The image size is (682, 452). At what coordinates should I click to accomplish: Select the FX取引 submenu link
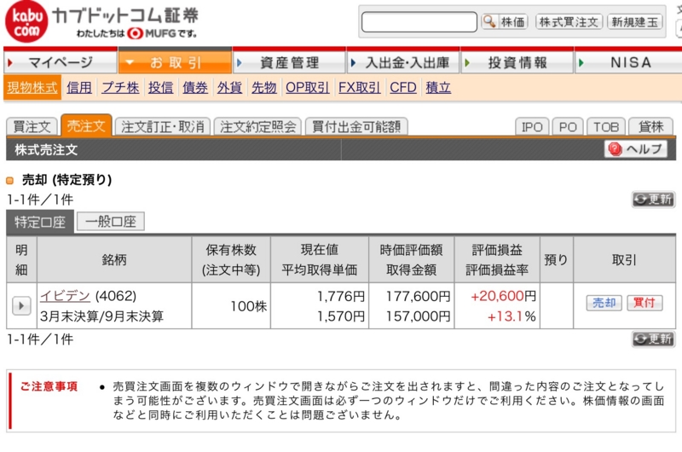click(359, 88)
